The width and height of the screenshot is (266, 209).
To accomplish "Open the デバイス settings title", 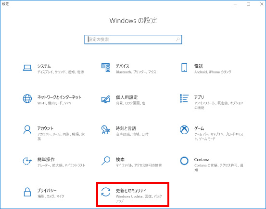I will 123,66.
